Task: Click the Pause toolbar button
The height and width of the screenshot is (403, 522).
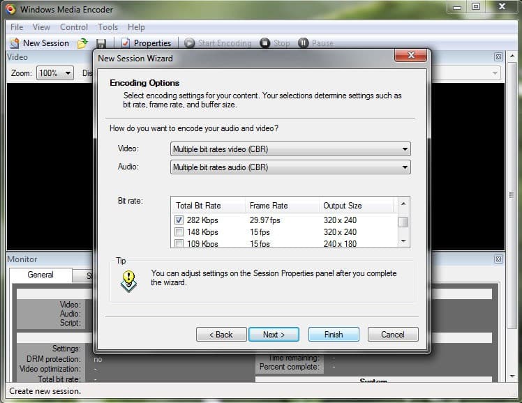Action: [316, 43]
